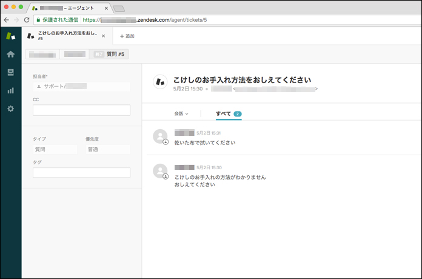The image size is (422, 279).
Task: Click the first blurred breadcrumb tab
Action: [x=42, y=54]
